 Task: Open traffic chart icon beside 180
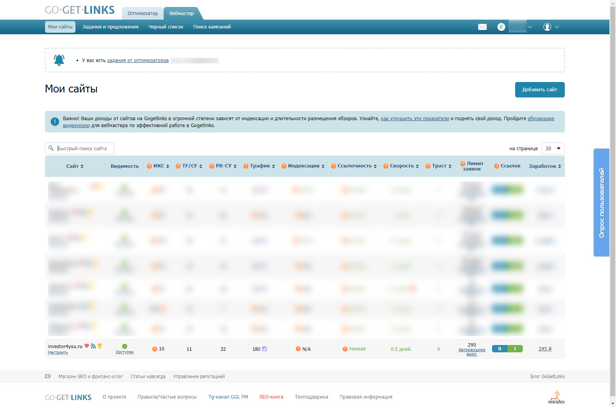(x=264, y=349)
